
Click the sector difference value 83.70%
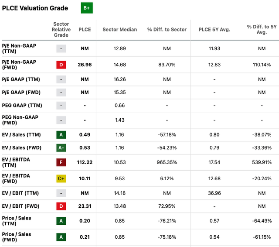[x=167, y=65]
